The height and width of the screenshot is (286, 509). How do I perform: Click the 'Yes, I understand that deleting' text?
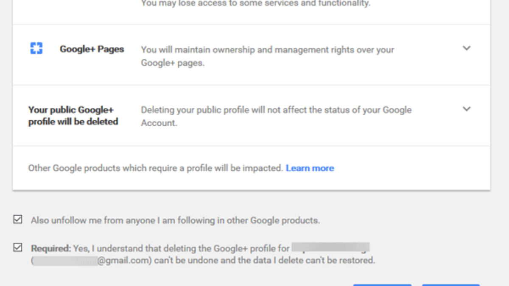(x=182, y=248)
